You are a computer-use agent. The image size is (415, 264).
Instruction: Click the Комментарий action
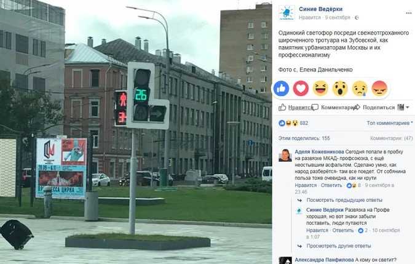coord(335,107)
